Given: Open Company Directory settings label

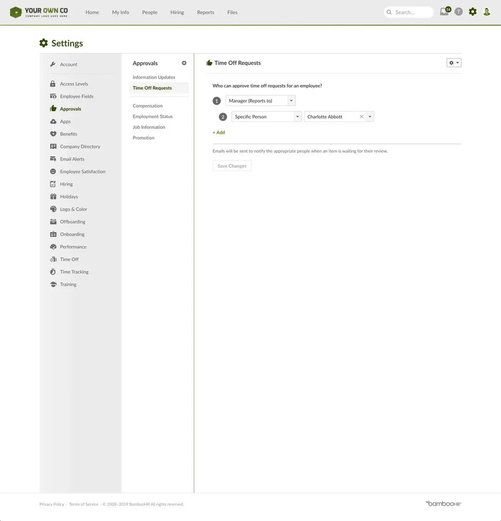Looking at the screenshot, I should [80, 146].
